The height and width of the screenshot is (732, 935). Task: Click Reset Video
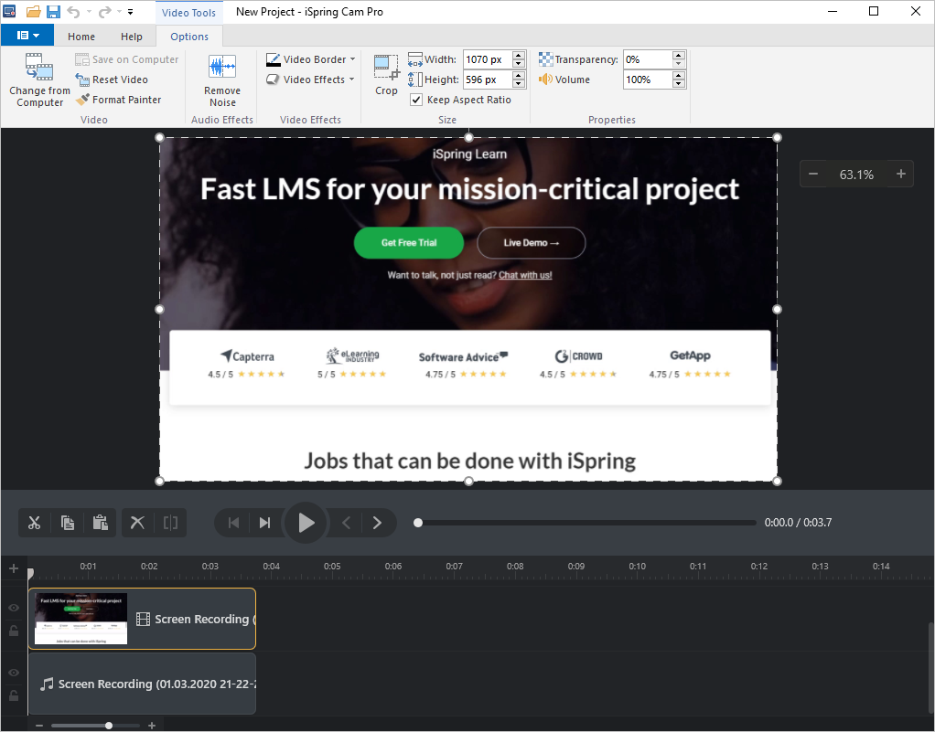pyautogui.click(x=112, y=80)
